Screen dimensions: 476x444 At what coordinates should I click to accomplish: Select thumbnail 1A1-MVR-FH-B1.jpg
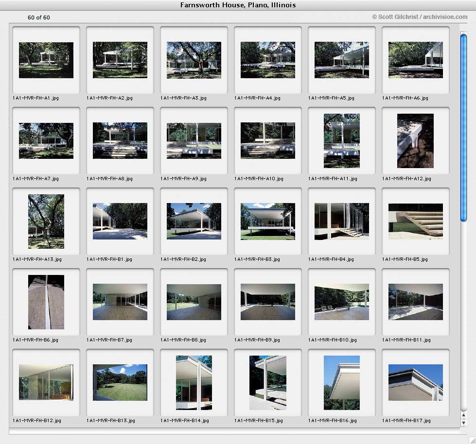pyautogui.click(x=120, y=222)
